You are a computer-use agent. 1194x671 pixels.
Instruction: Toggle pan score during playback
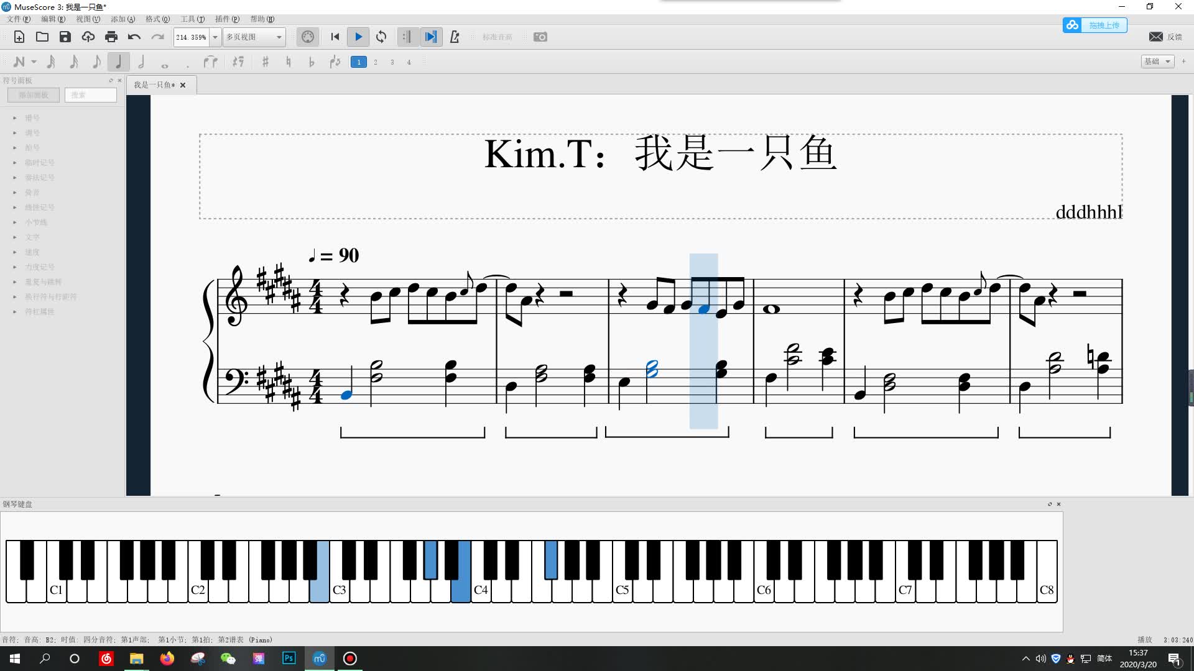tap(430, 37)
